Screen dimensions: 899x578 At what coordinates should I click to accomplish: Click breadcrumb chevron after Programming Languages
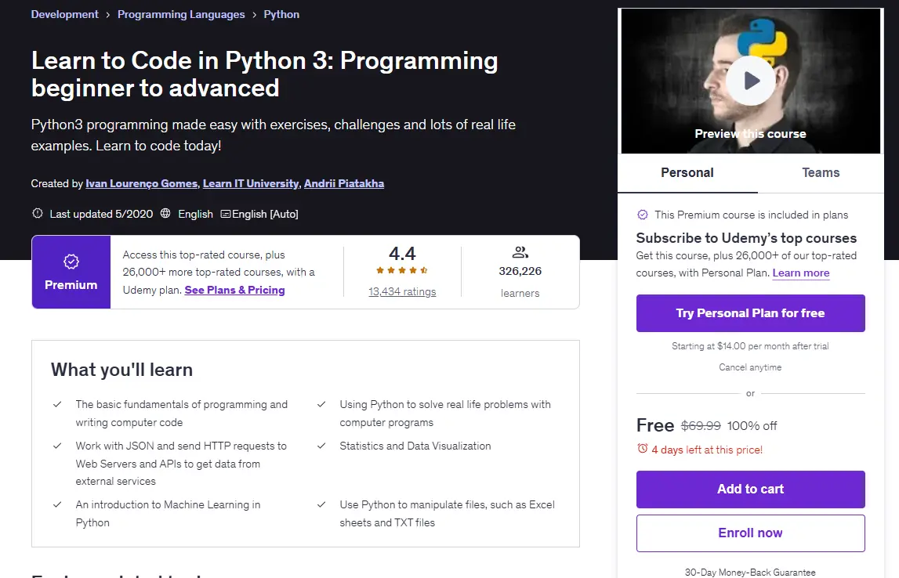(254, 15)
